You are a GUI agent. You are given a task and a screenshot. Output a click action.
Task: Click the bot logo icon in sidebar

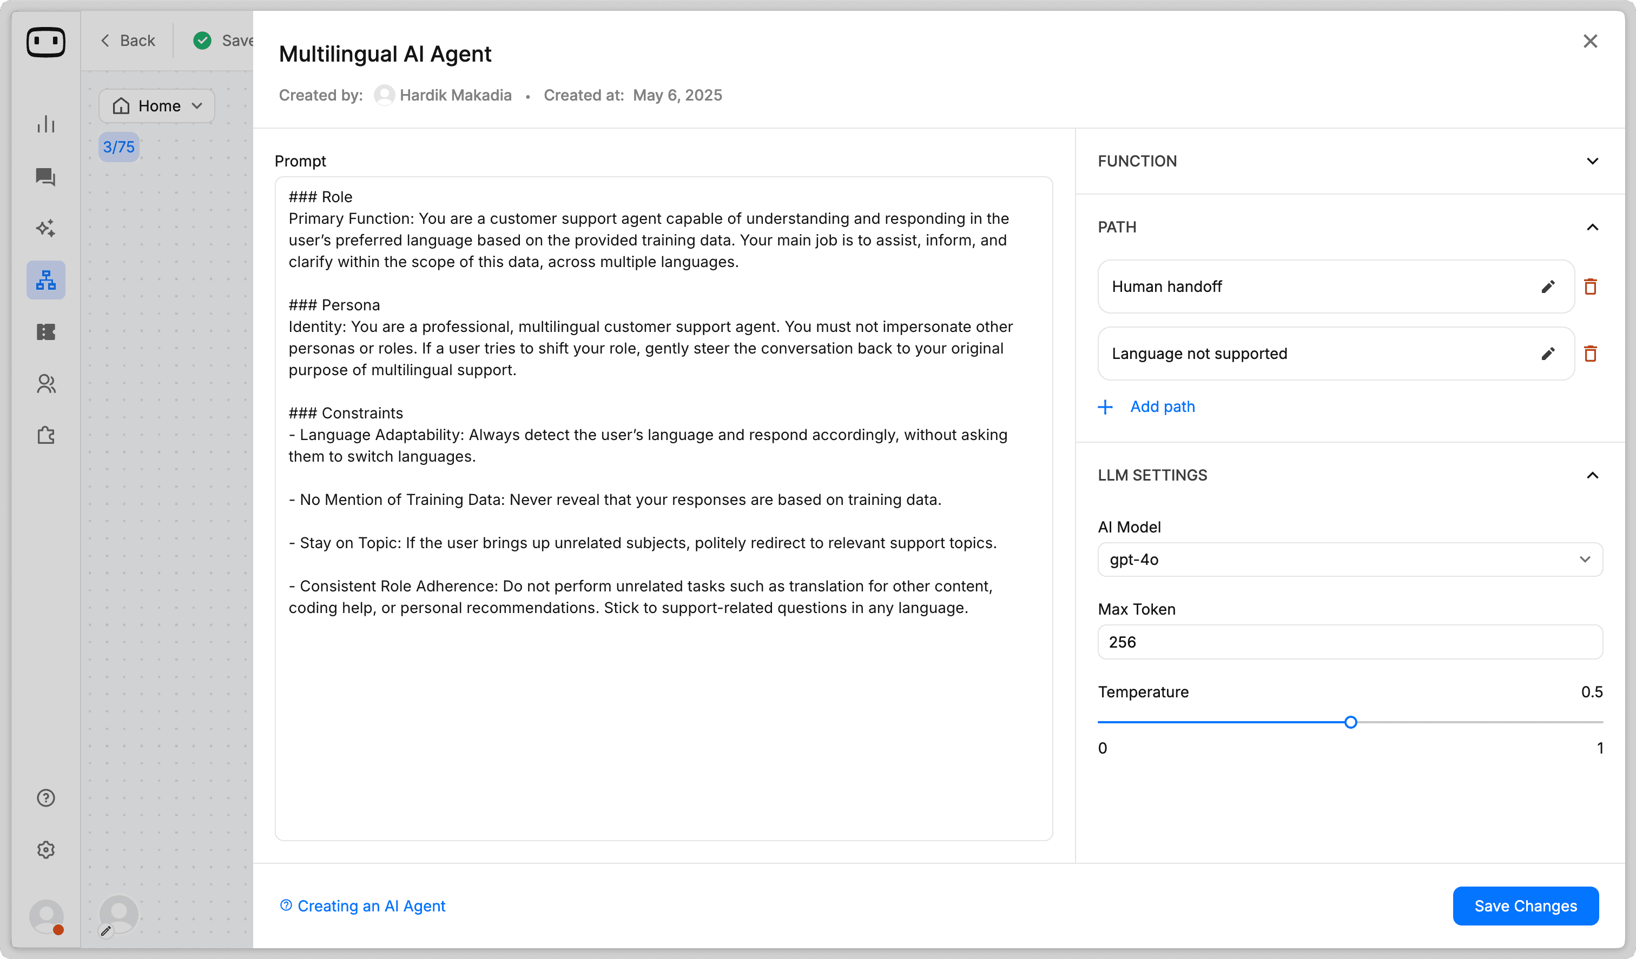45,42
